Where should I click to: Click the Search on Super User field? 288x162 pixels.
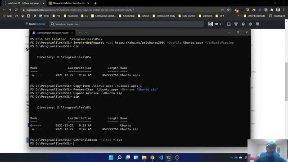click(x=126, y=24)
